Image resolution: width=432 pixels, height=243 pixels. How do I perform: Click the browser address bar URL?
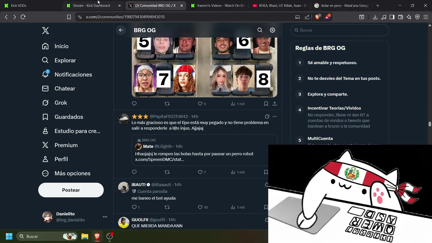click(x=125, y=17)
